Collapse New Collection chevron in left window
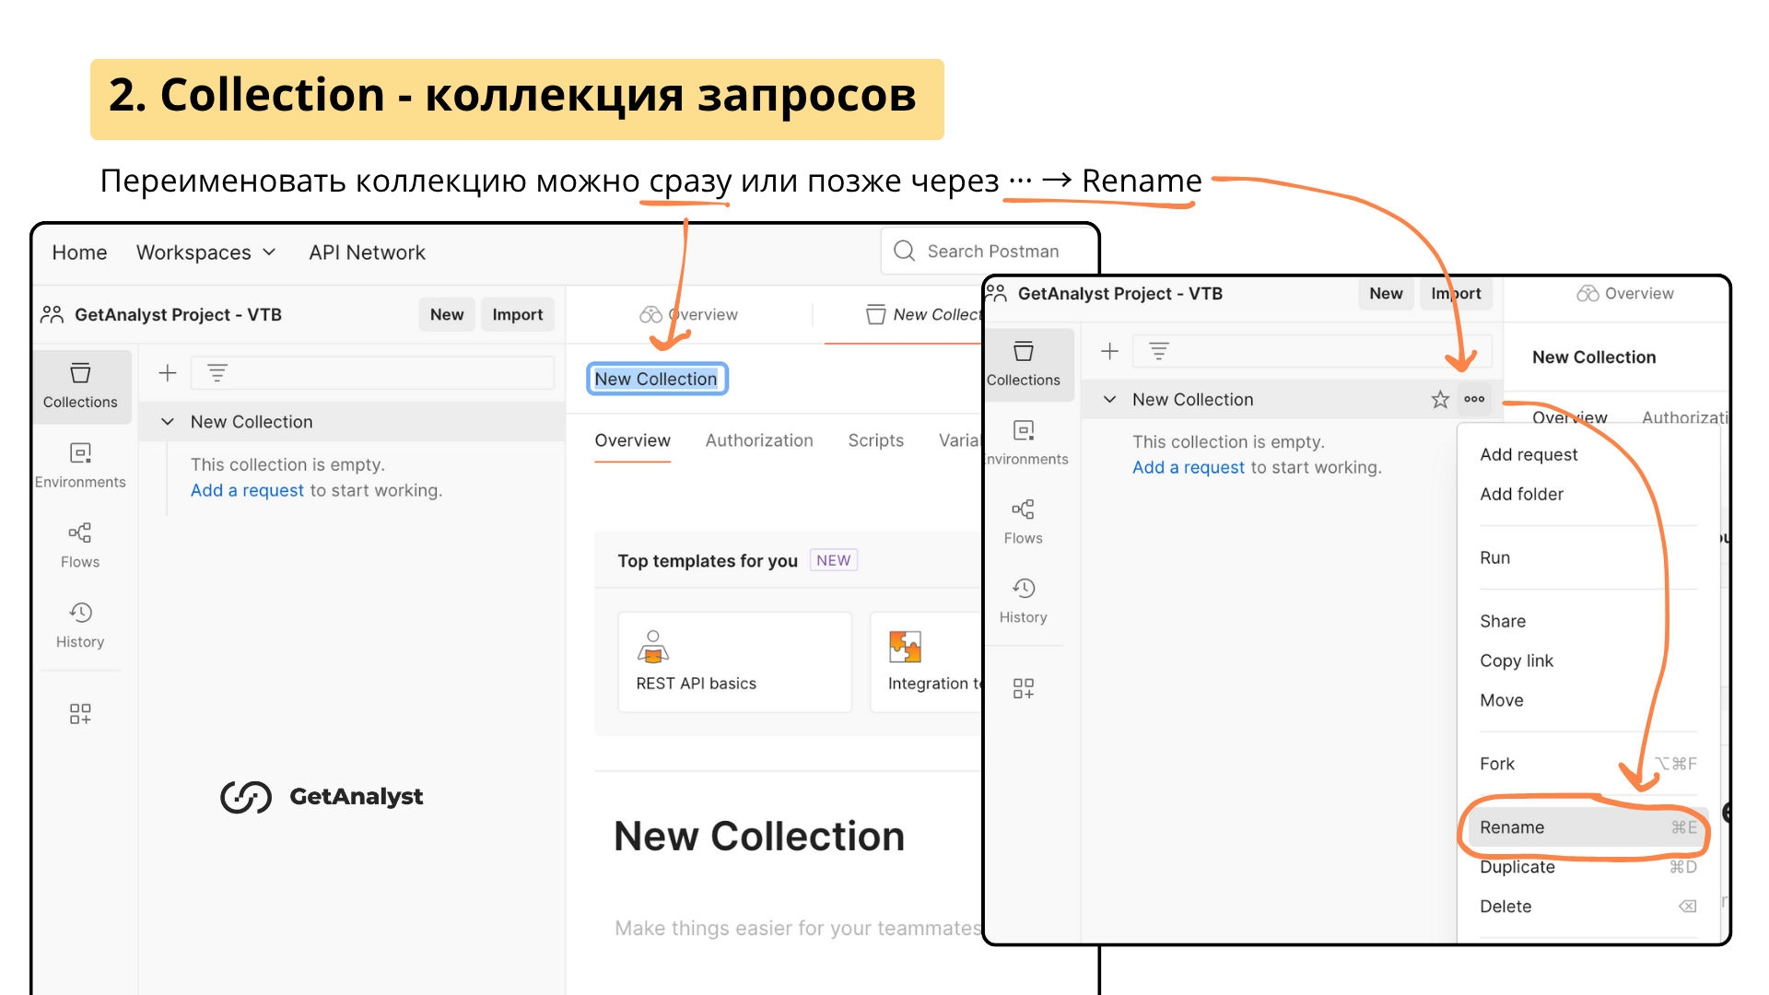Image resolution: width=1769 pixels, height=995 pixels. (168, 422)
